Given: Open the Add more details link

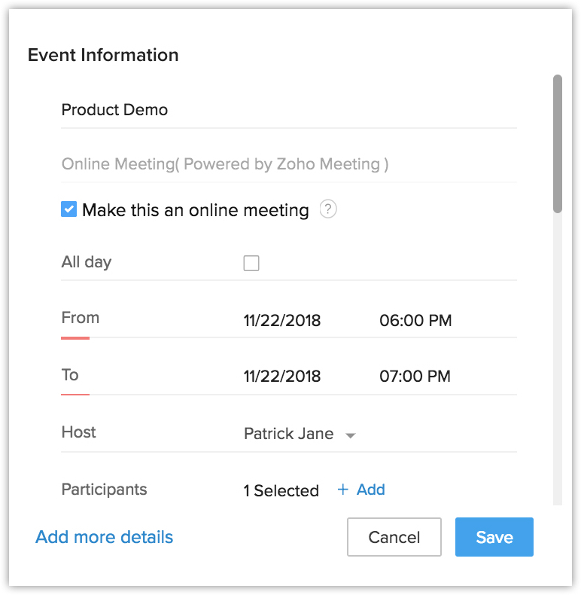Looking at the screenshot, I should (x=105, y=537).
